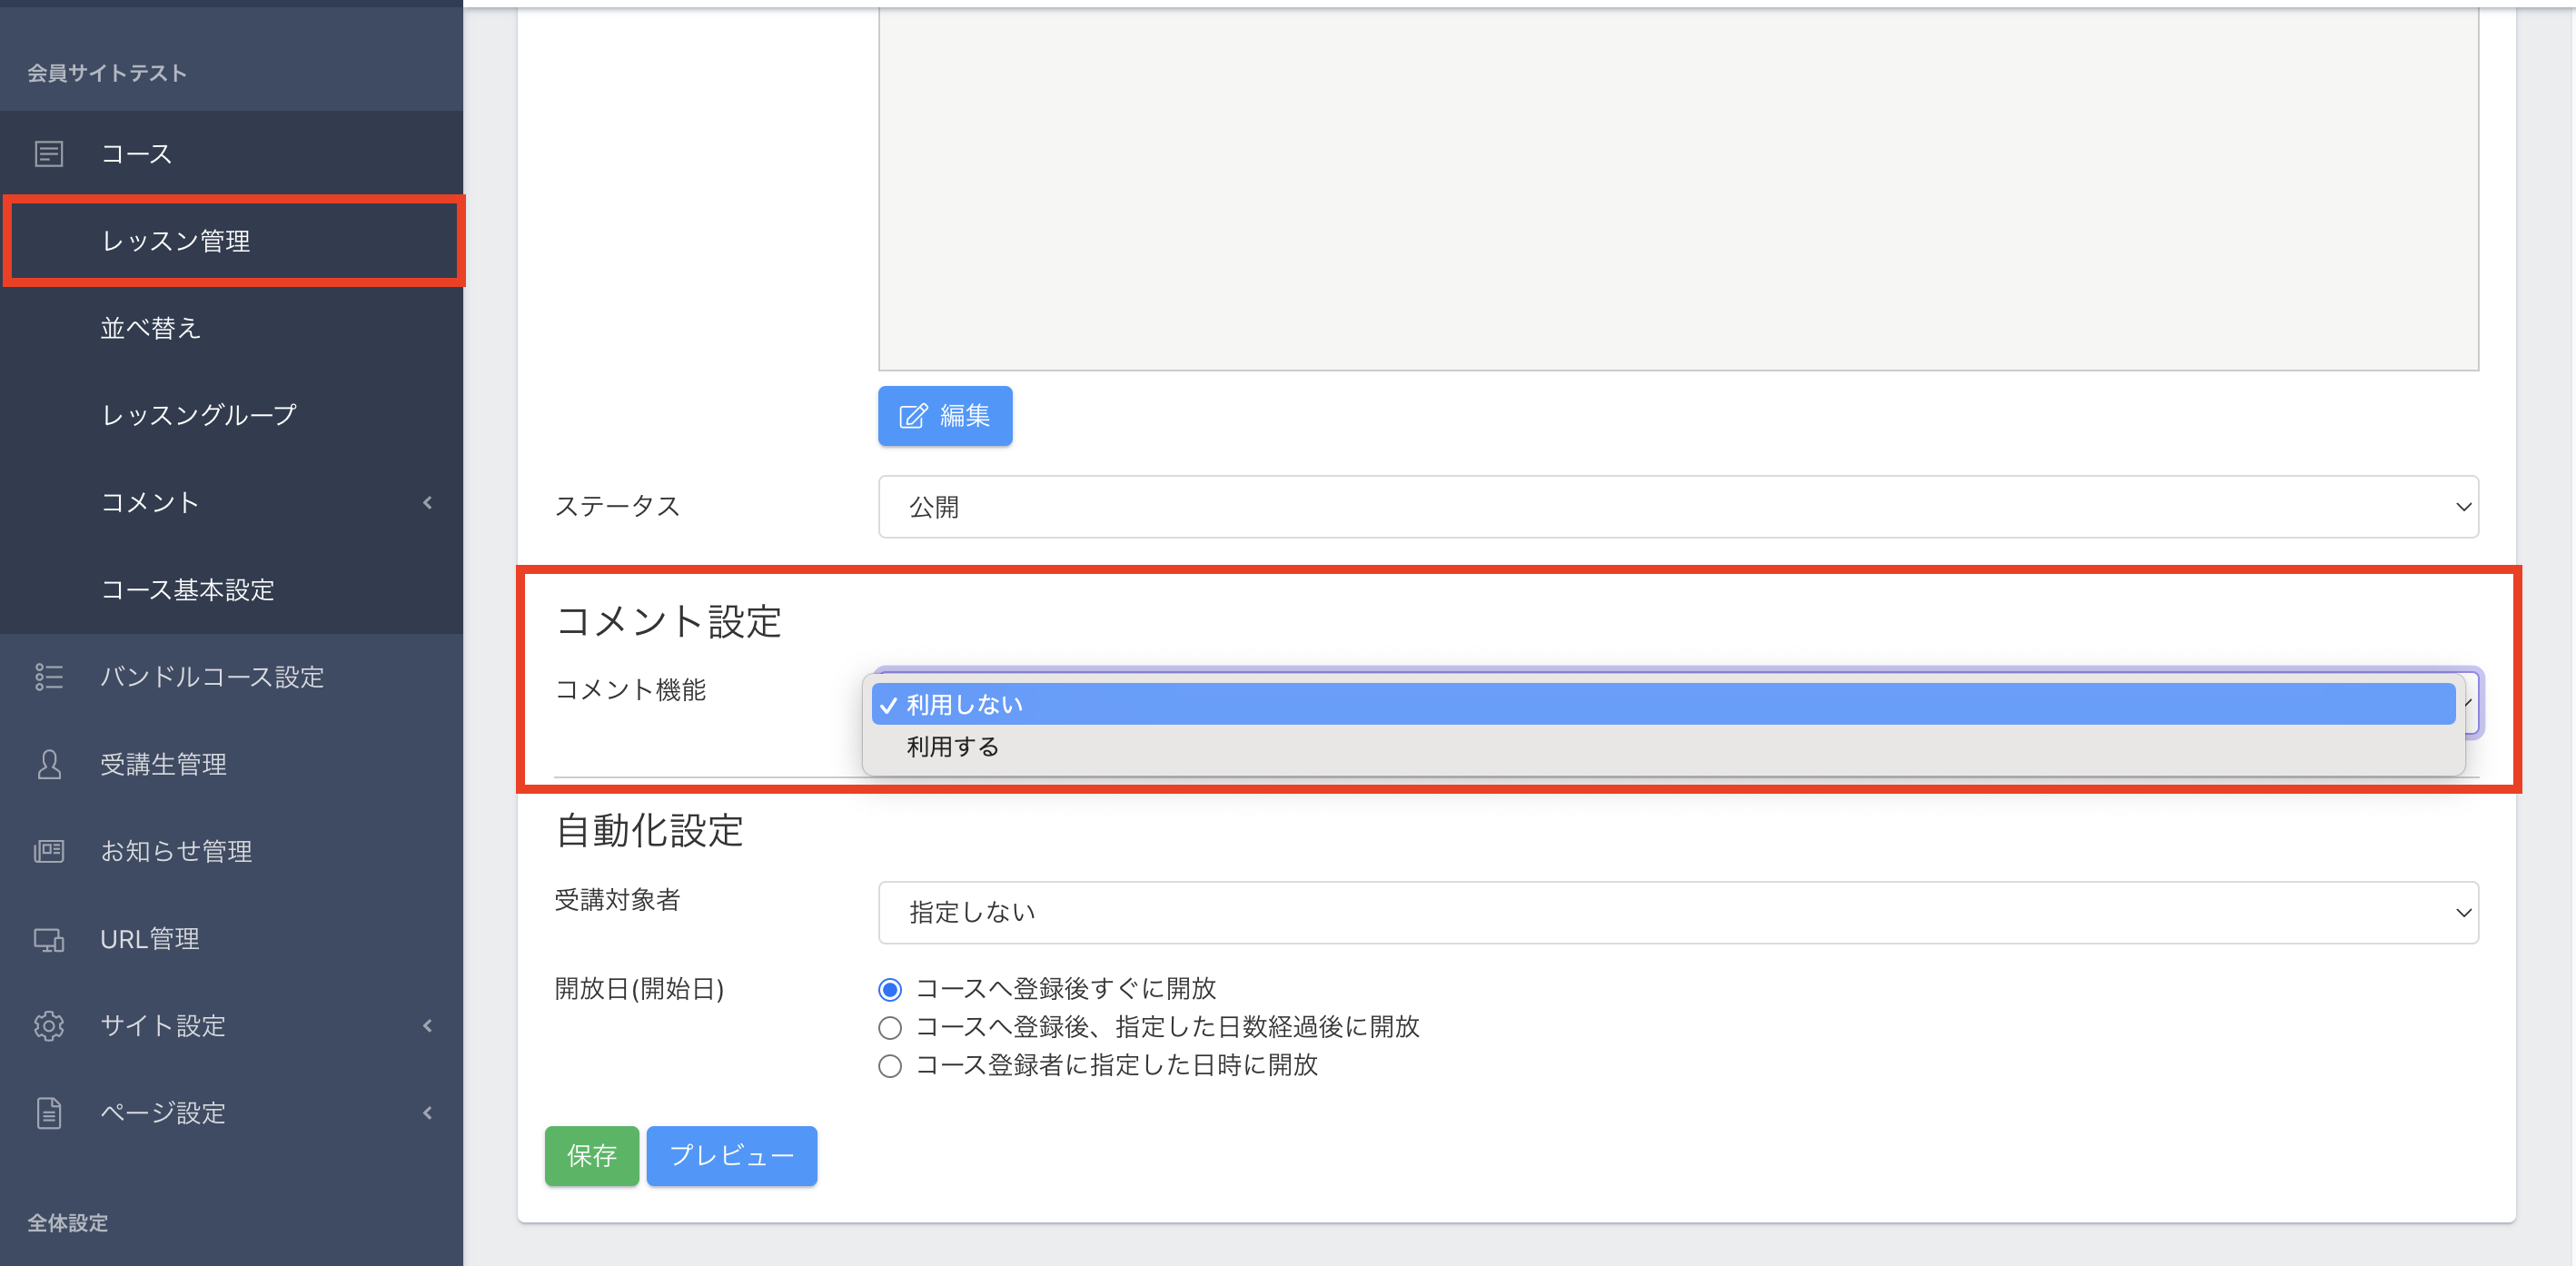
Task: Open the ステータス dropdown showing 公開
Action: 1677,507
